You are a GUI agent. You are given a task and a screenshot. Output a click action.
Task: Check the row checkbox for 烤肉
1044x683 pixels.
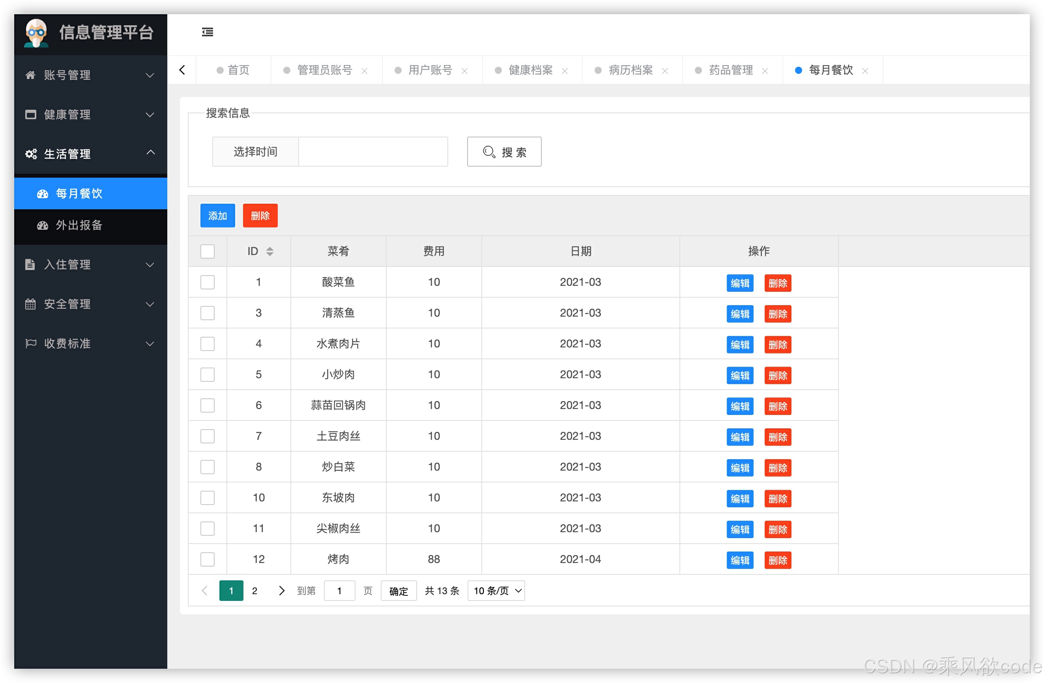207,559
